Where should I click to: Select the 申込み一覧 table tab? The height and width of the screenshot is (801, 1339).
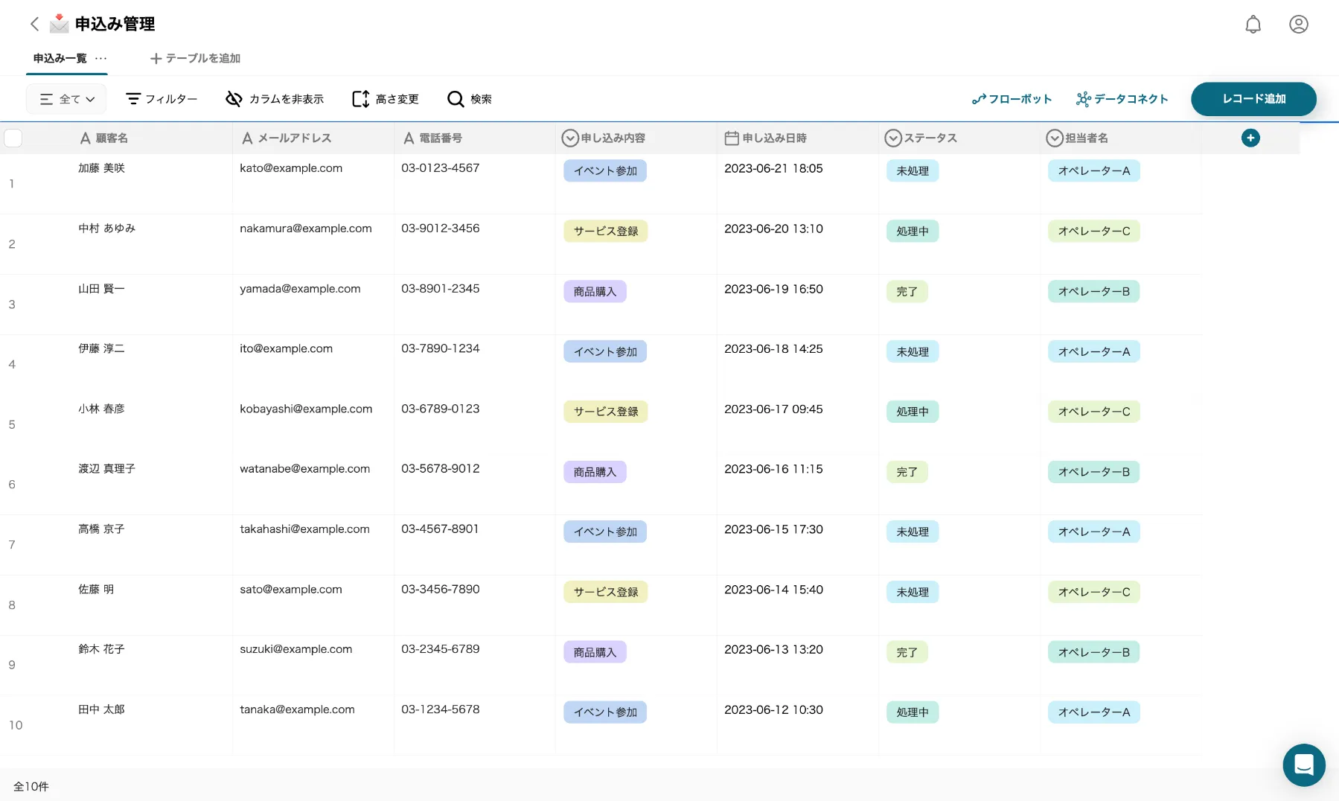(60, 58)
